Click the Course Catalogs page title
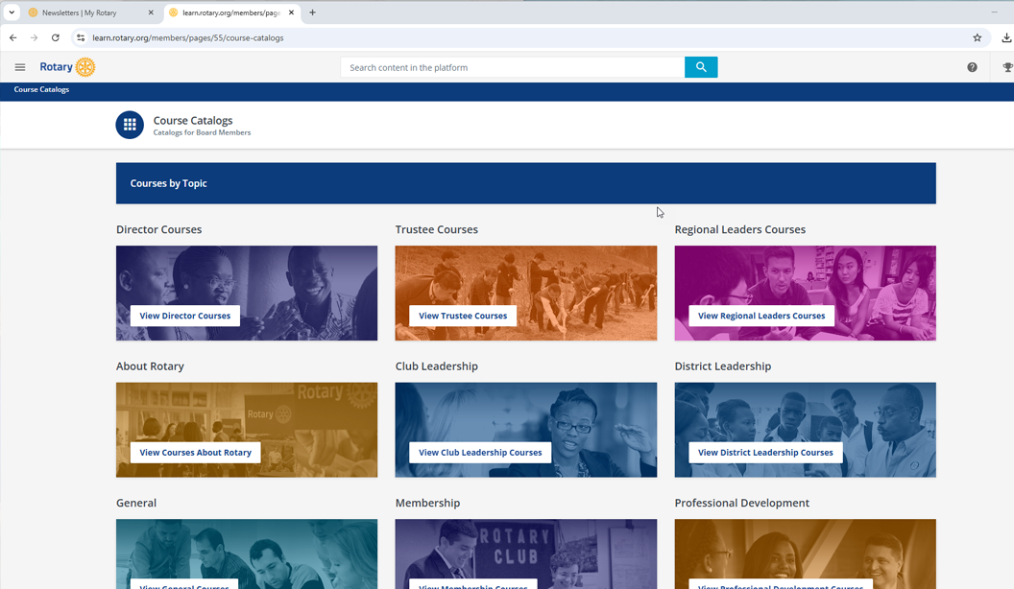This screenshot has width=1014, height=589. [193, 120]
